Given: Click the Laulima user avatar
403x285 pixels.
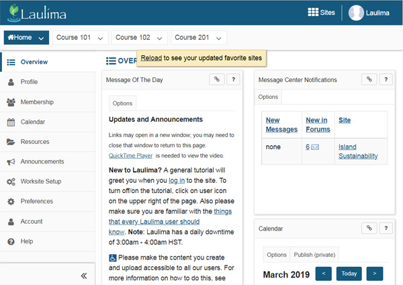Looking at the screenshot, I should coord(356,13).
